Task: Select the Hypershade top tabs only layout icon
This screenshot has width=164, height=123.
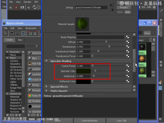Action: coord(12,33)
